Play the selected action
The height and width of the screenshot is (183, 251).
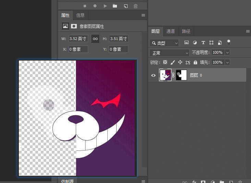pyautogui.click(x=105, y=6)
